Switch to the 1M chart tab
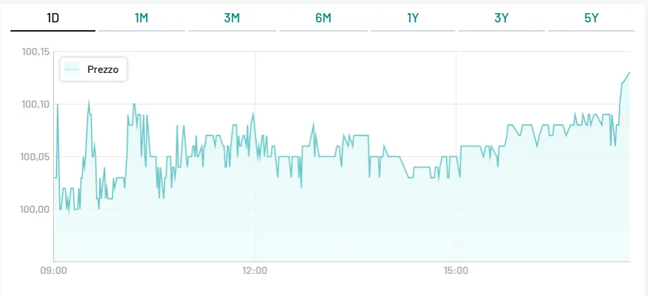Viewport: 648px width, 295px height. coord(141,18)
